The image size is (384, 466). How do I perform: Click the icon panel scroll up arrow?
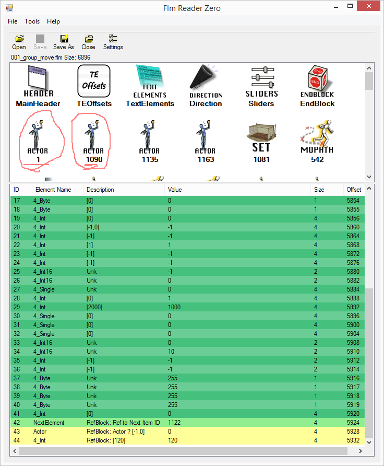(x=369, y=68)
